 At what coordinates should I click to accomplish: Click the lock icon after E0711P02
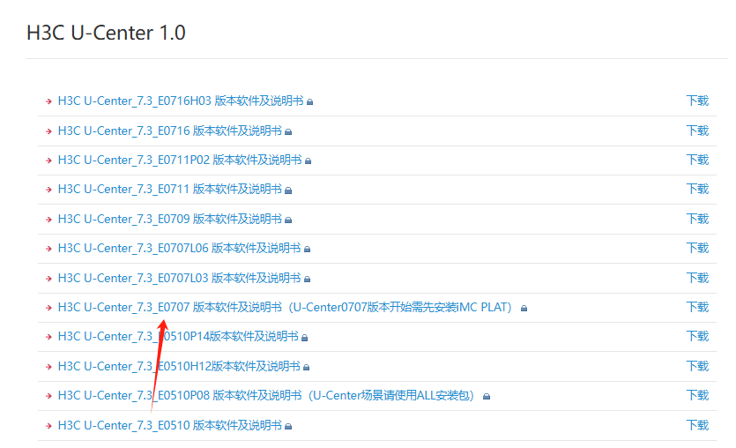(308, 161)
